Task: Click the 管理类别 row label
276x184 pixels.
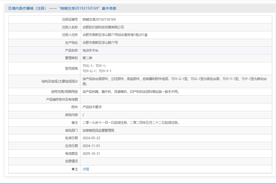Action: (71, 58)
